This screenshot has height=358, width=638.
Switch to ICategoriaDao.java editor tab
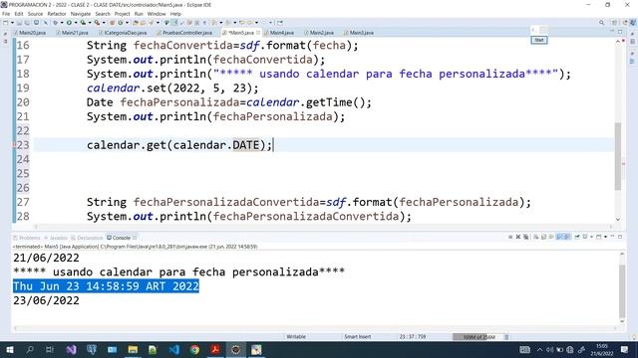point(124,33)
